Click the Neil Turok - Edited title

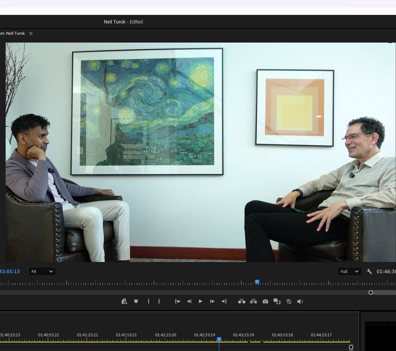point(123,22)
